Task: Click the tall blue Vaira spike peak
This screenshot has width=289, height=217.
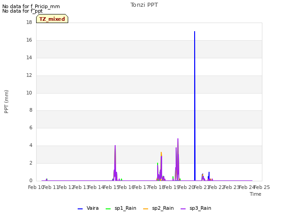Action: [x=195, y=32]
